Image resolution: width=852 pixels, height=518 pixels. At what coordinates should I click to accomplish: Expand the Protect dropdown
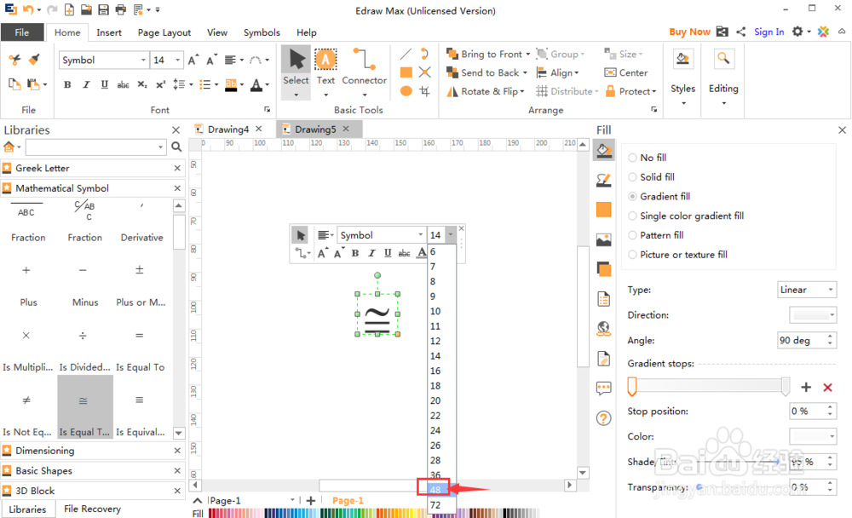pos(654,91)
